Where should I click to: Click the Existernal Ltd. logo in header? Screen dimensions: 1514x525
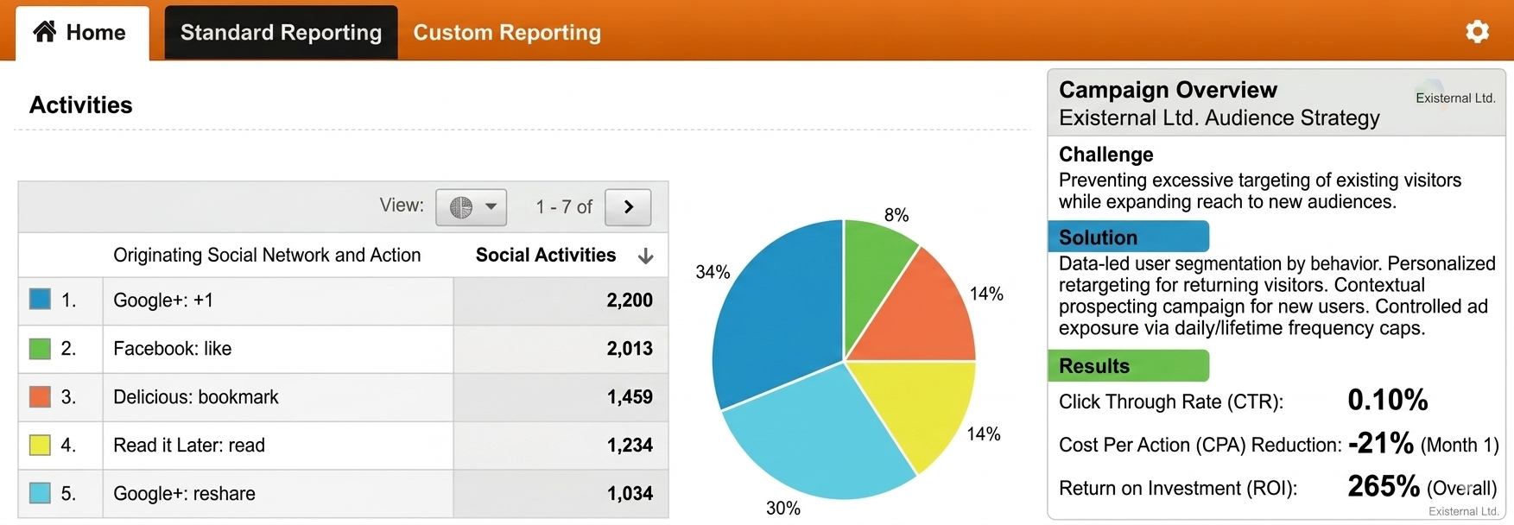pyautogui.click(x=1455, y=98)
